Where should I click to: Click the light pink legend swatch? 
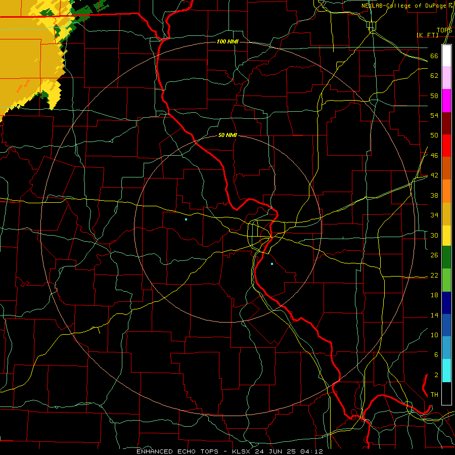point(446,78)
